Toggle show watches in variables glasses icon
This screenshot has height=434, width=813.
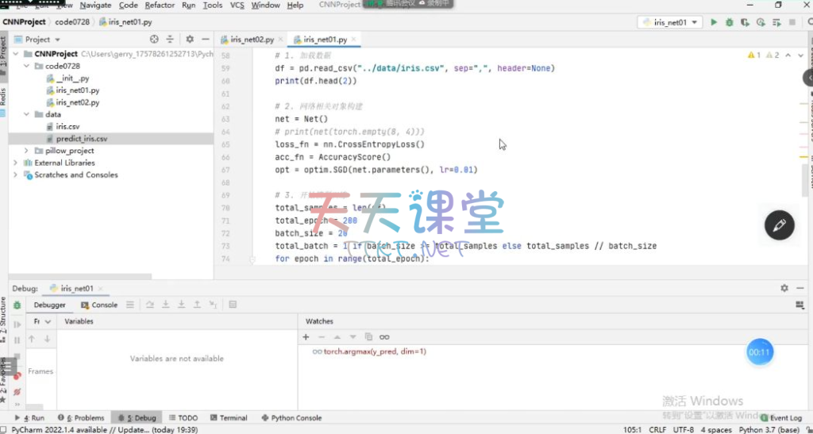coord(384,336)
